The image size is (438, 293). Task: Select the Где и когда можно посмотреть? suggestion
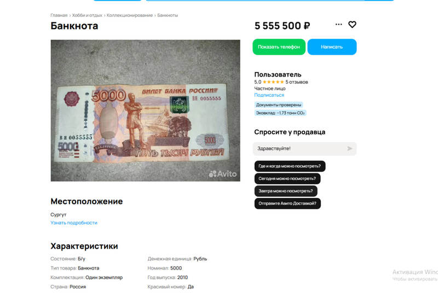[x=290, y=166]
